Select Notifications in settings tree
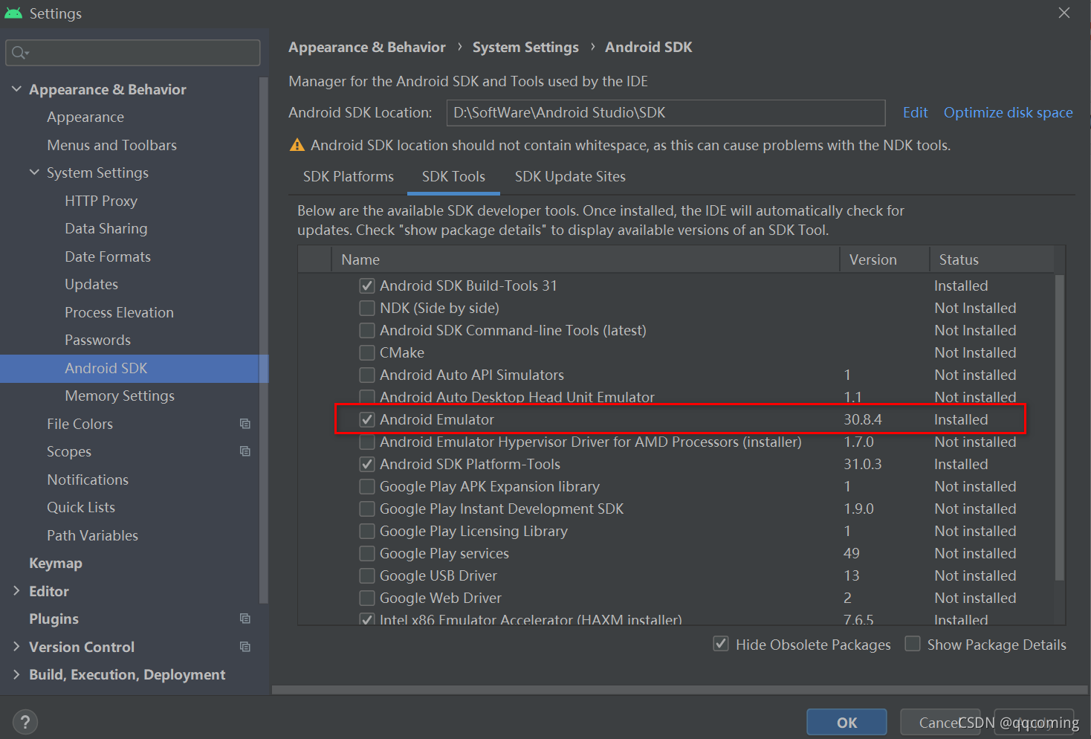 point(88,480)
